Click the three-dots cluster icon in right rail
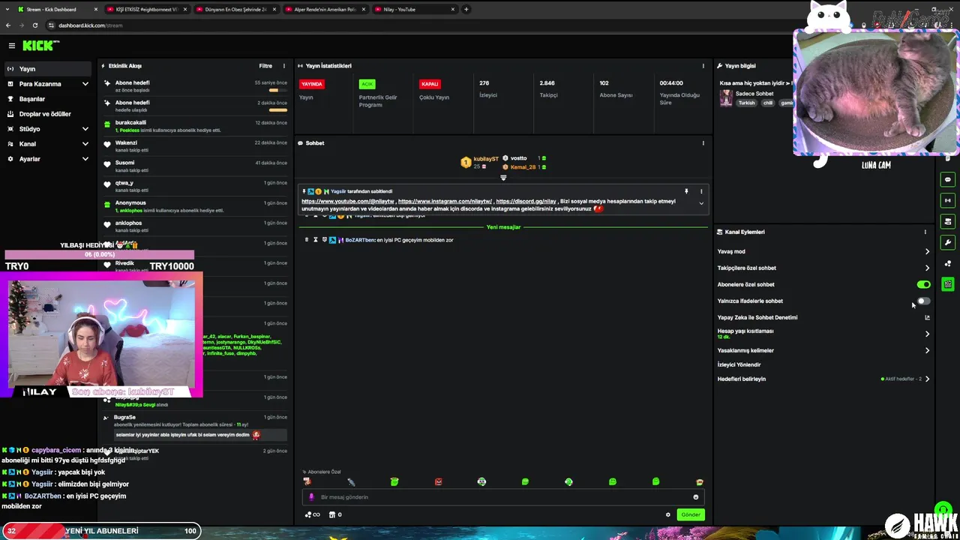The image size is (960, 540). tap(948, 263)
